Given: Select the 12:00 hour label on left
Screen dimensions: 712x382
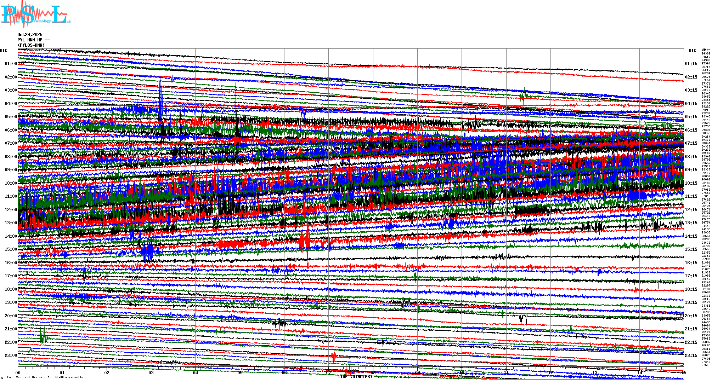Looking at the screenshot, I should pos(11,210).
